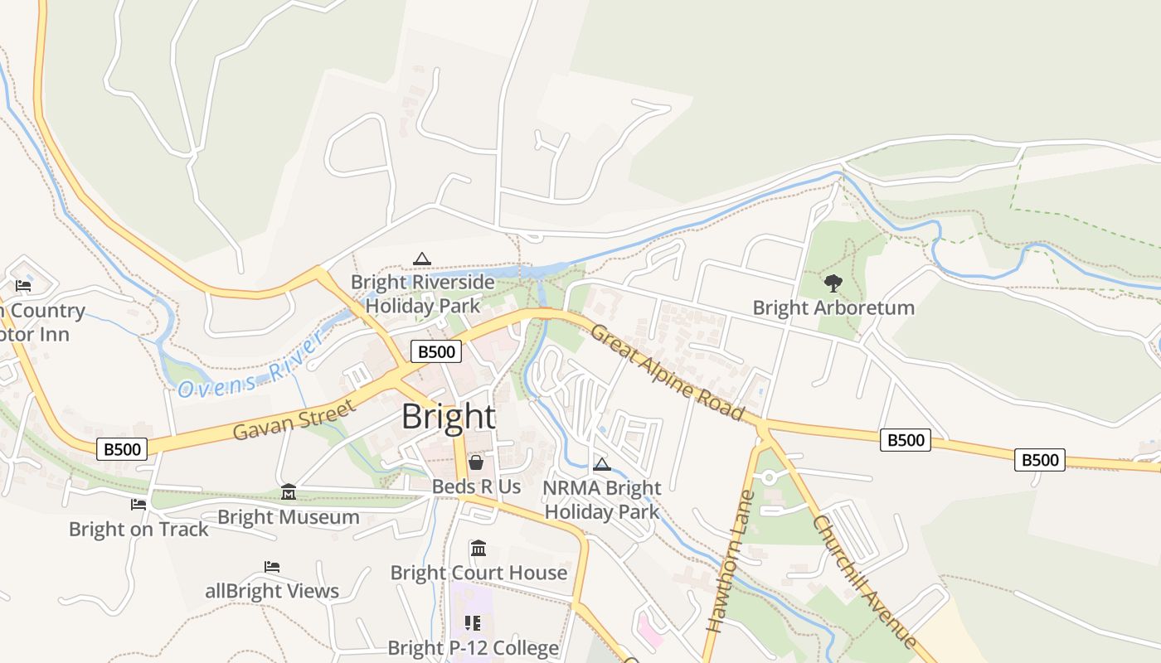Click the Bright P-12 College school icon
Screen dimensions: 1161x663
(x=473, y=623)
